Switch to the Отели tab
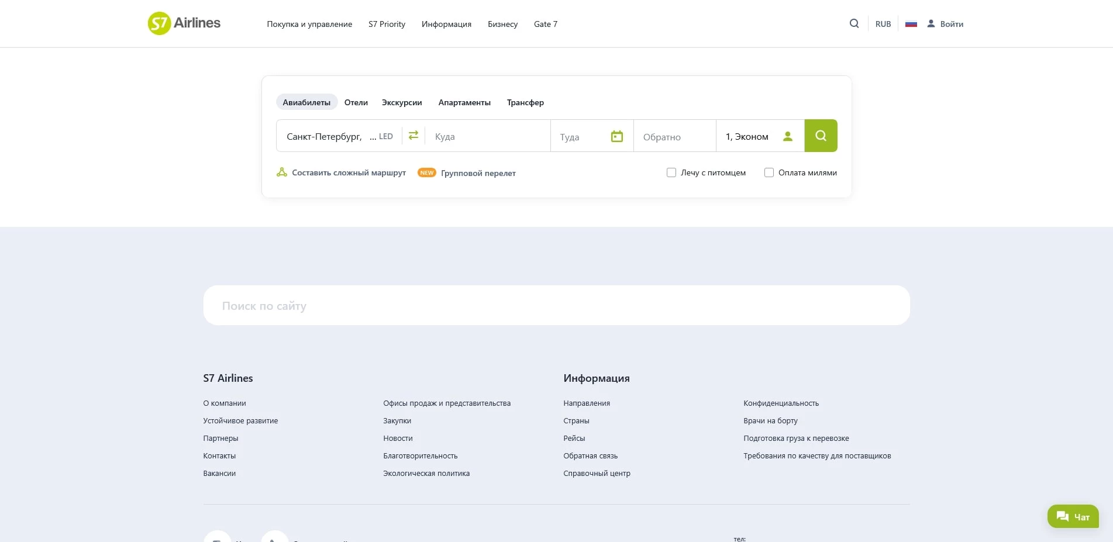 click(x=356, y=102)
